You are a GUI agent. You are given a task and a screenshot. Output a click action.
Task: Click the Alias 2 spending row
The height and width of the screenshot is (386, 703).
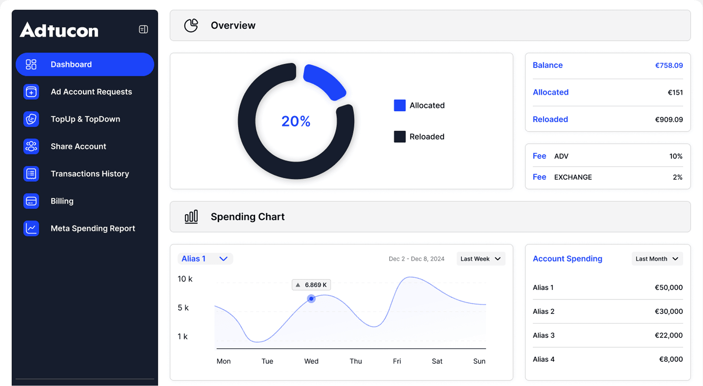tap(607, 311)
